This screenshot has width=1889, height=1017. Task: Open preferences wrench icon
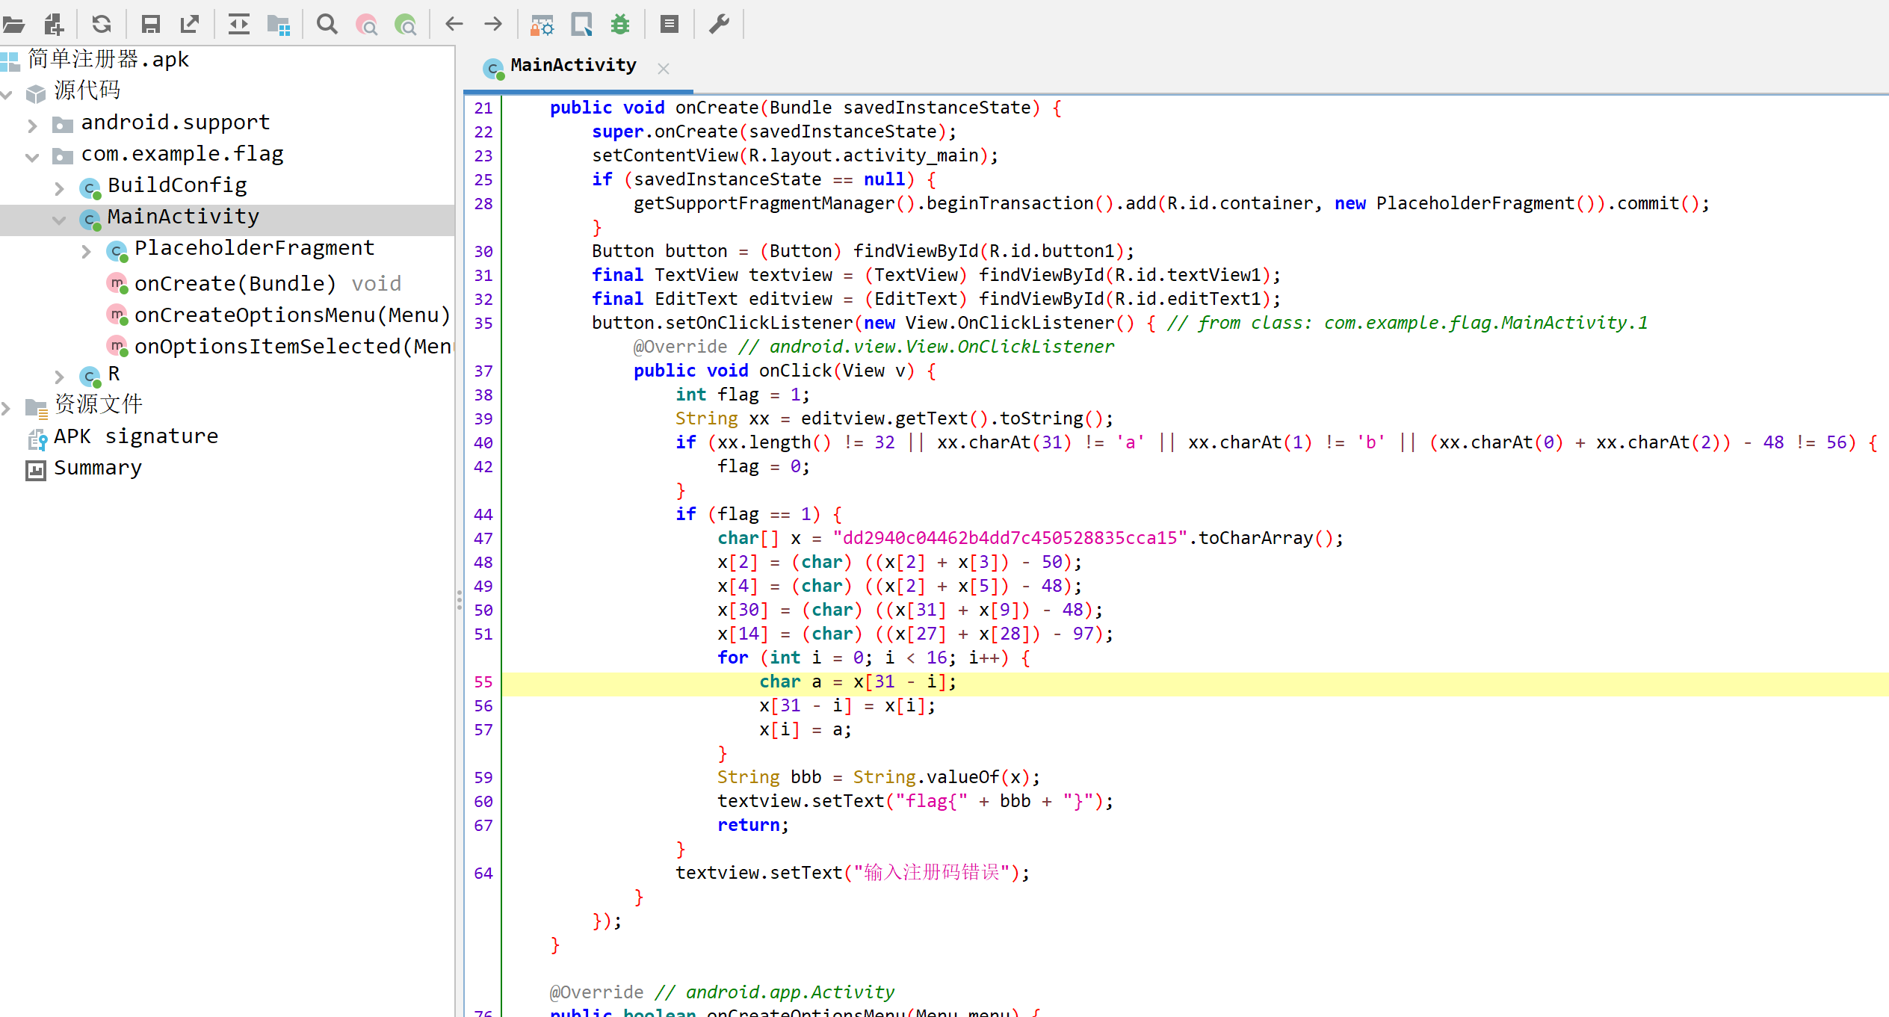(719, 25)
